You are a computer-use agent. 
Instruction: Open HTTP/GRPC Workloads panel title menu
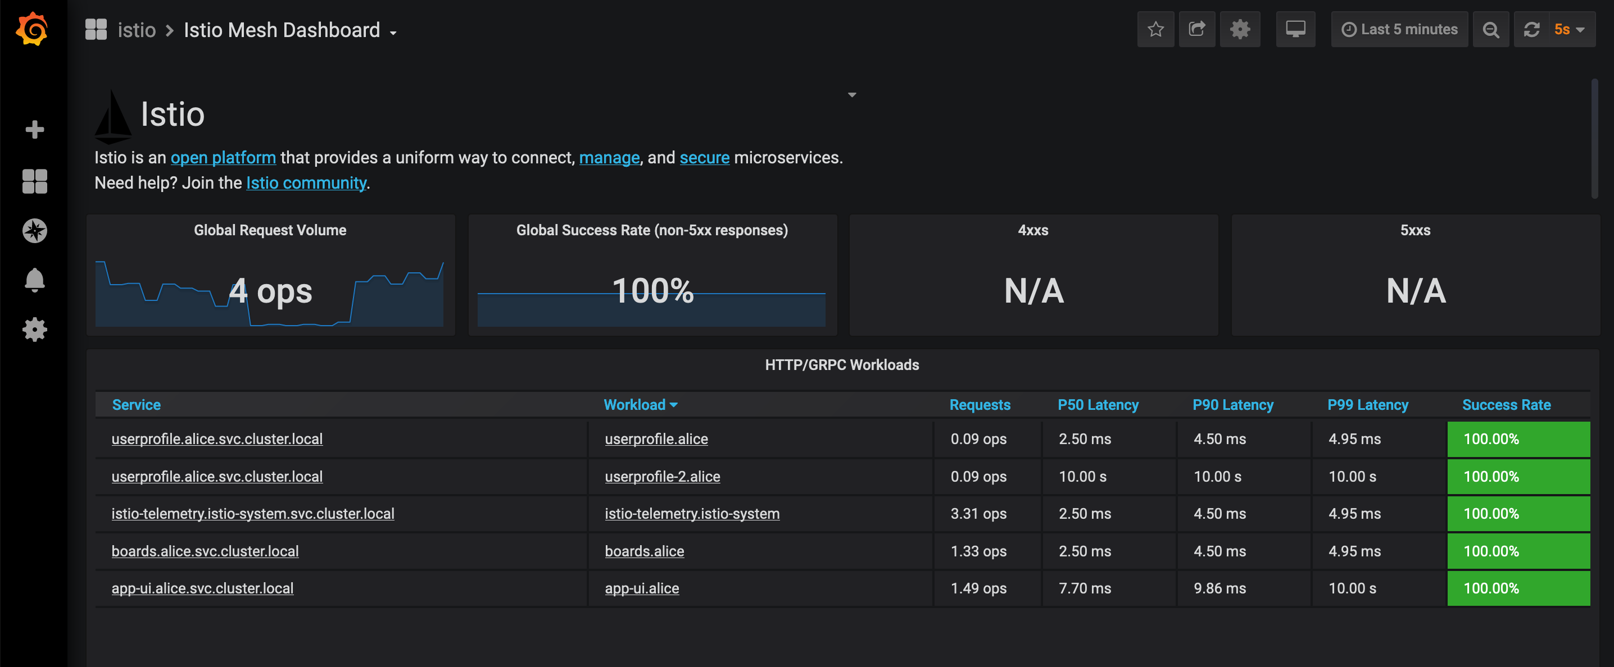click(x=841, y=365)
